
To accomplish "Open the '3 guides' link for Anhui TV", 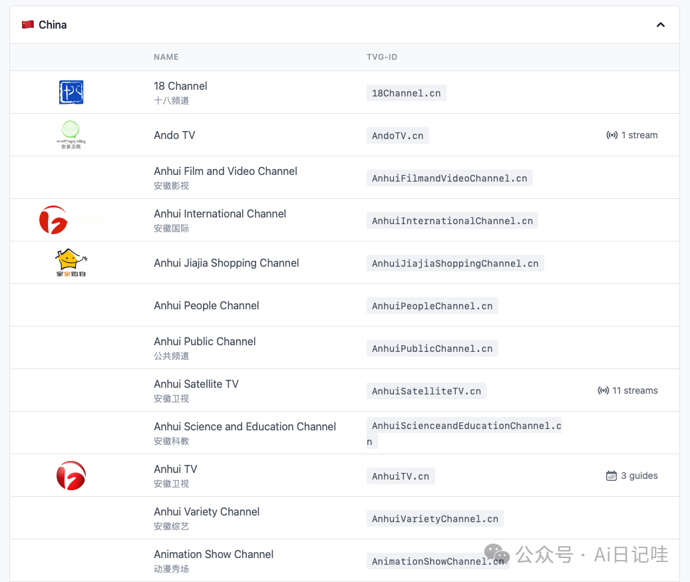I will [639, 476].
